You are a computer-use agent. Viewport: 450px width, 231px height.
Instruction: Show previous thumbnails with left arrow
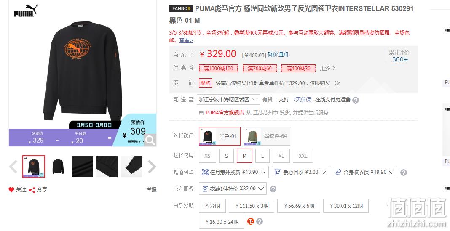pyautogui.click(x=13, y=167)
